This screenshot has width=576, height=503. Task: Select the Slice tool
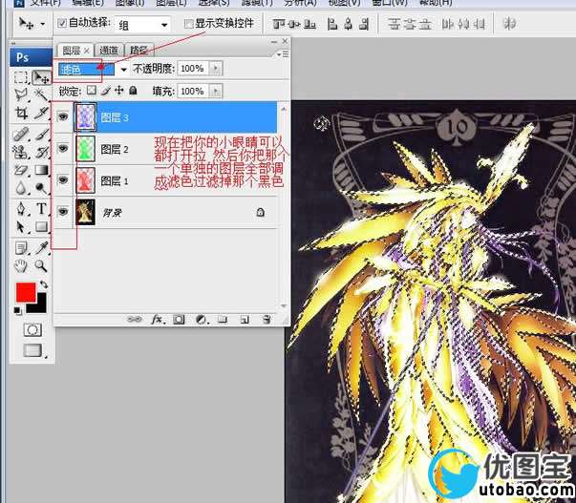tap(41, 113)
